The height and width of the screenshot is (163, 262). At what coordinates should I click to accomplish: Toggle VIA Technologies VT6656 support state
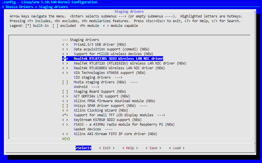(65, 73)
